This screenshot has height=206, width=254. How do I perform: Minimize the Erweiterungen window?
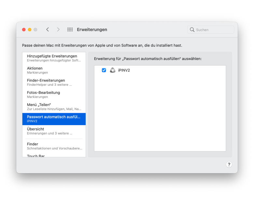point(30,30)
